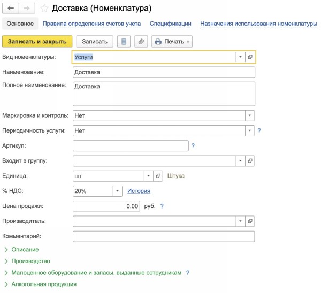Open the % НДС dropdown list
This screenshot has height=293, width=321.
pyautogui.click(x=117, y=191)
